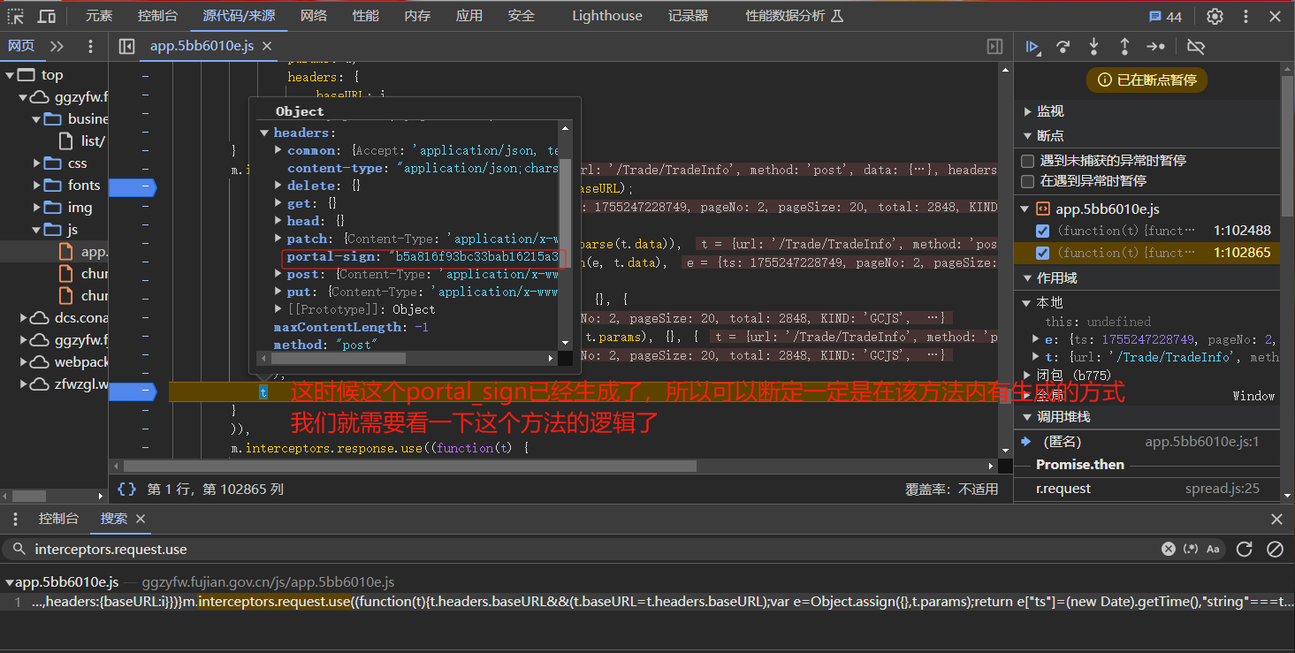This screenshot has height=653, width=1295.
Task: Enable pause on uncaught exceptions
Action: point(1027,161)
